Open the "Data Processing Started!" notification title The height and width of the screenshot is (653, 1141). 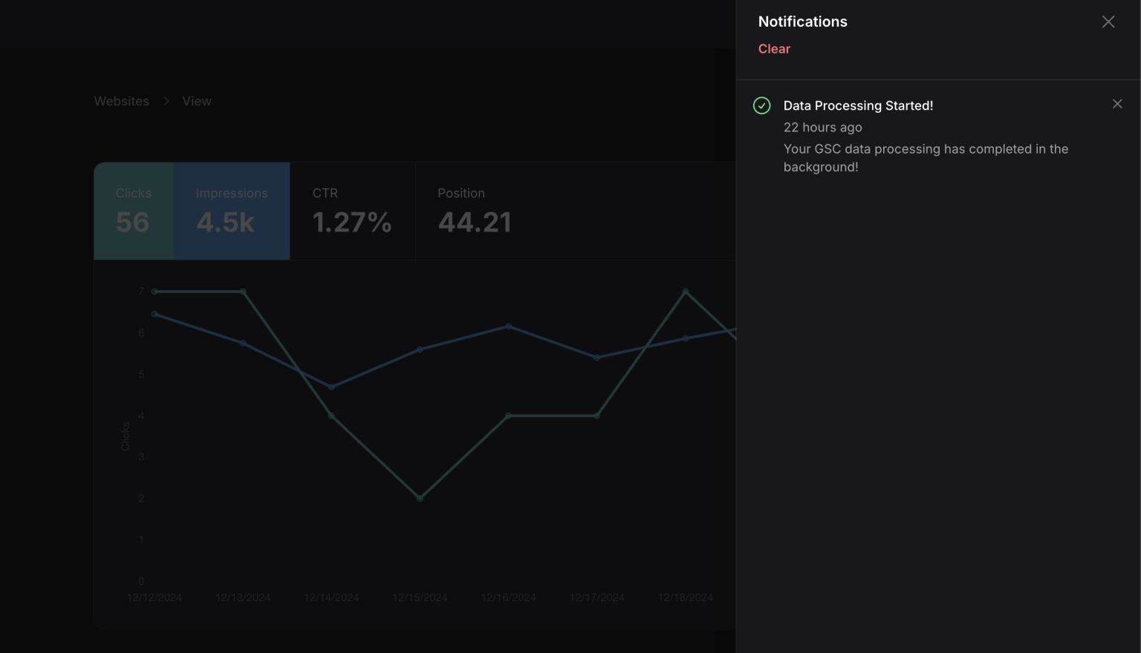(x=858, y=105)
